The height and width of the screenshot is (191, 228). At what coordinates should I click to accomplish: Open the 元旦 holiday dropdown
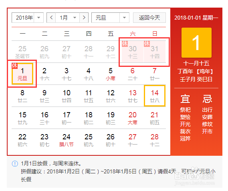110,18
